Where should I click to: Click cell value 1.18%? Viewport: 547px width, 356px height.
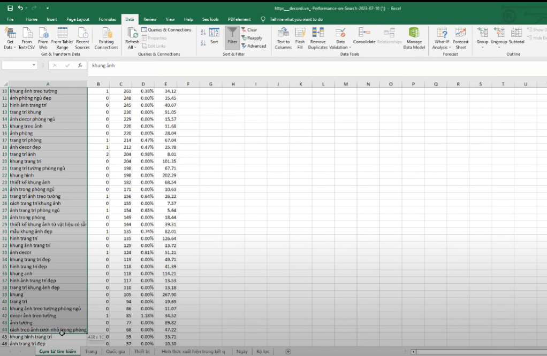tap(143, 315)
